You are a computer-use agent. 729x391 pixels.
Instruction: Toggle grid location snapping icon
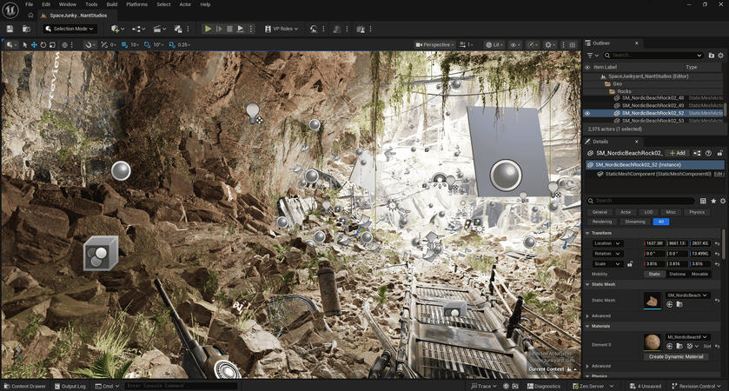click(x=124, y=45)
